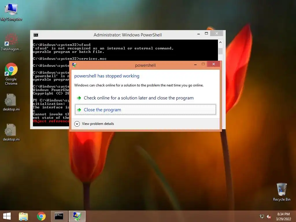This screenshot has height=222, width=296.
Task: Minimize the Administrator PowerShell window
Action: (199, 34)
